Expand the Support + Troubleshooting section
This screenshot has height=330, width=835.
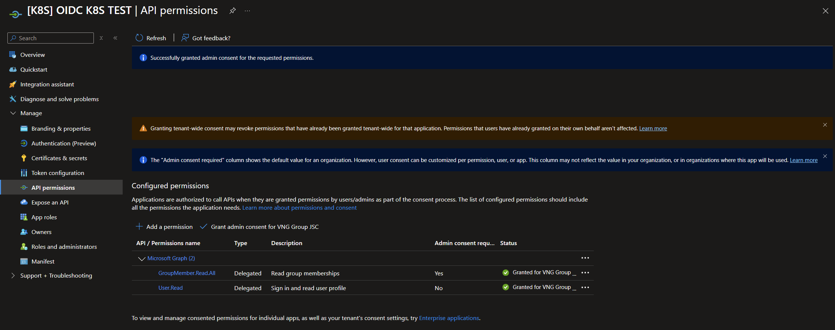coord(13,275)
